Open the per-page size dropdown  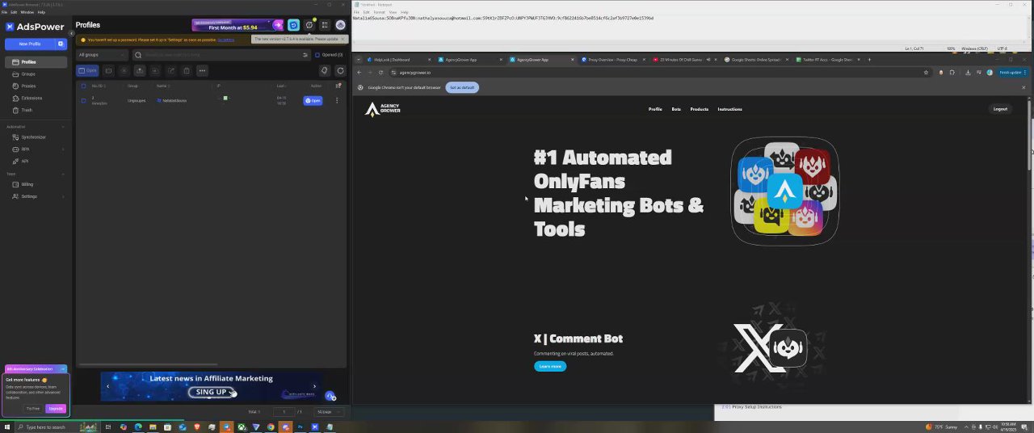(x=330, y=412)
